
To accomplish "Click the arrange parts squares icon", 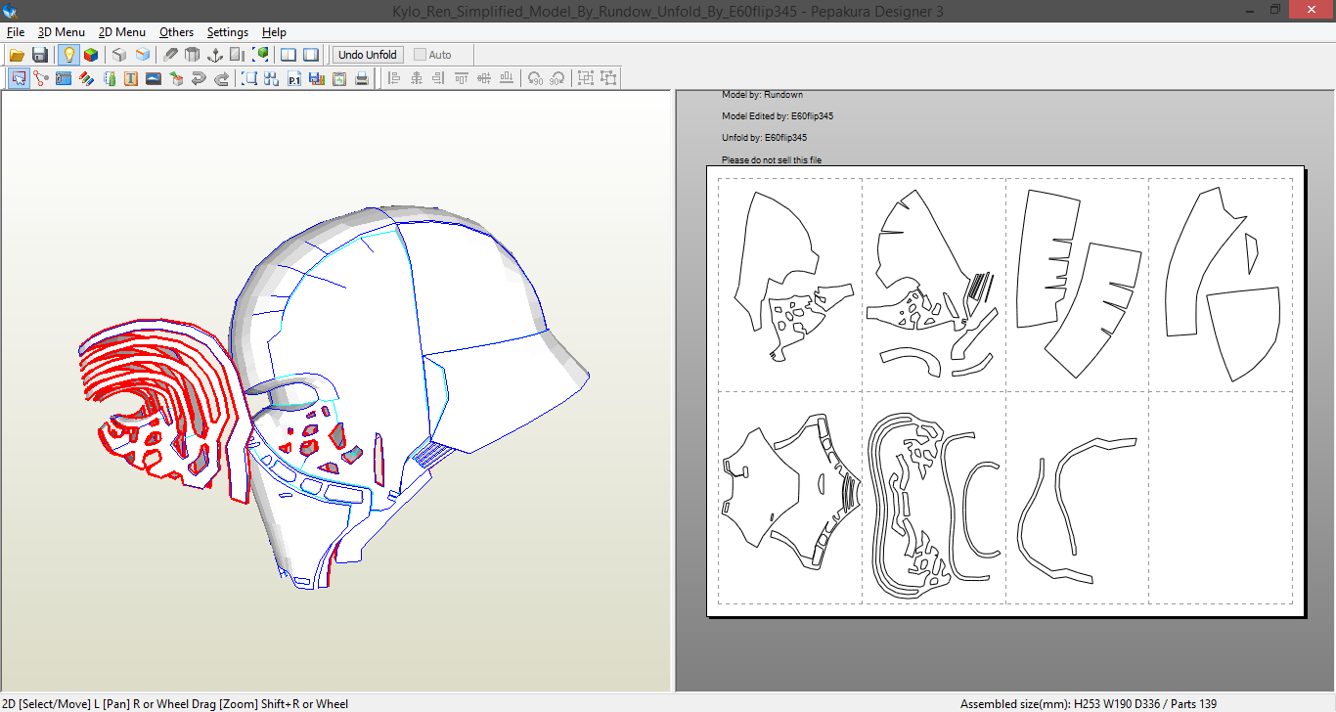I will tap(272, 78).
